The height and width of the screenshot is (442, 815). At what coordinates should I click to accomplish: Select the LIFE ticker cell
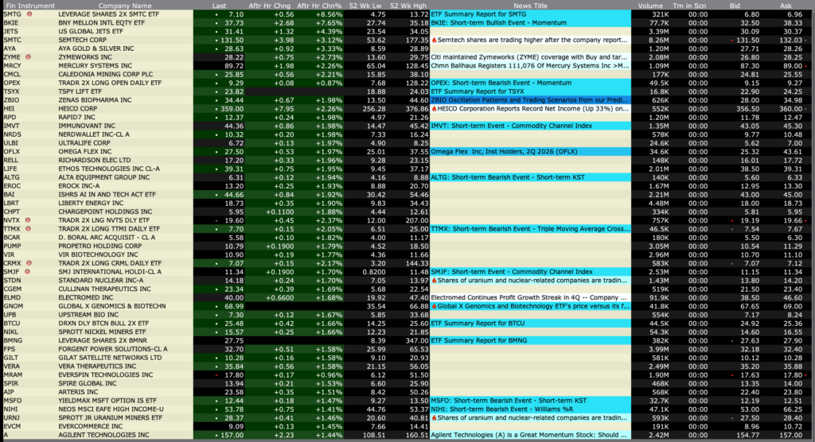point(10,169)
